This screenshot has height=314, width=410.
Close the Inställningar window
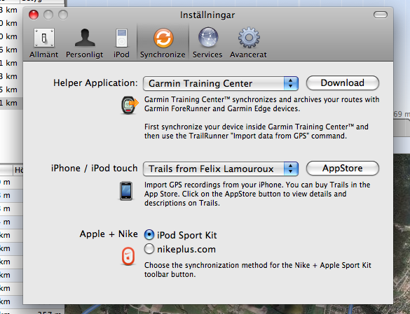[34, 15]
